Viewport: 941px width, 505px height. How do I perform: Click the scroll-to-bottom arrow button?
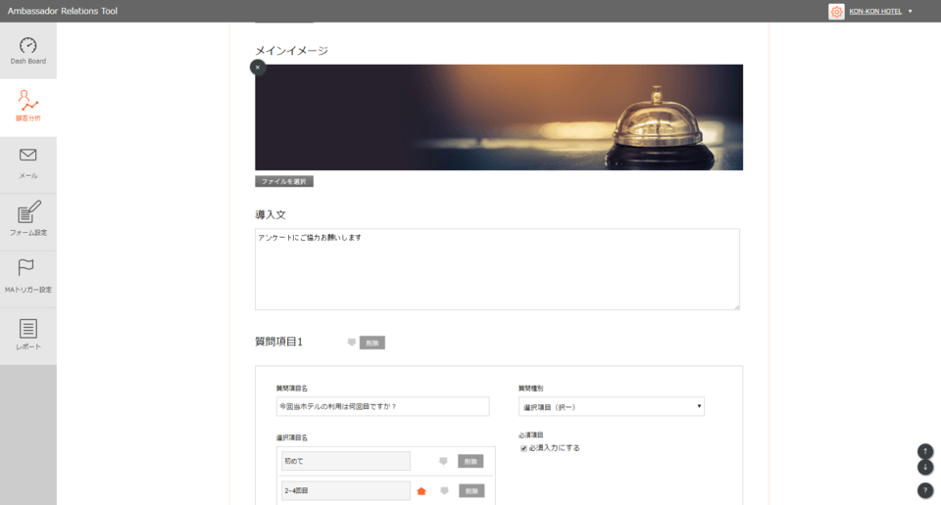(924, 468)
